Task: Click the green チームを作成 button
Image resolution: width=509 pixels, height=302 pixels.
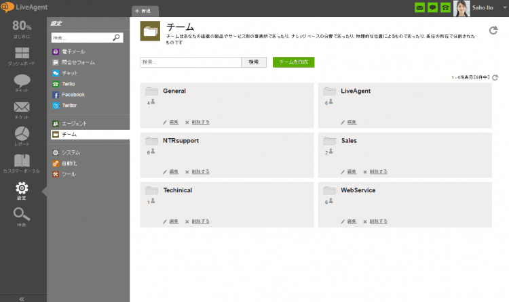Action: point(293,62)
